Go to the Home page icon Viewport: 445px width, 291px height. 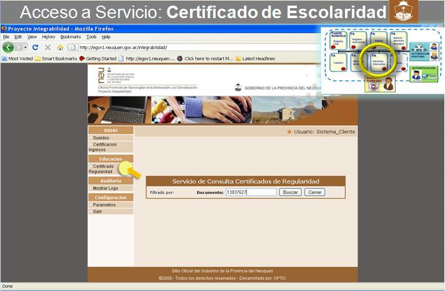60,47
